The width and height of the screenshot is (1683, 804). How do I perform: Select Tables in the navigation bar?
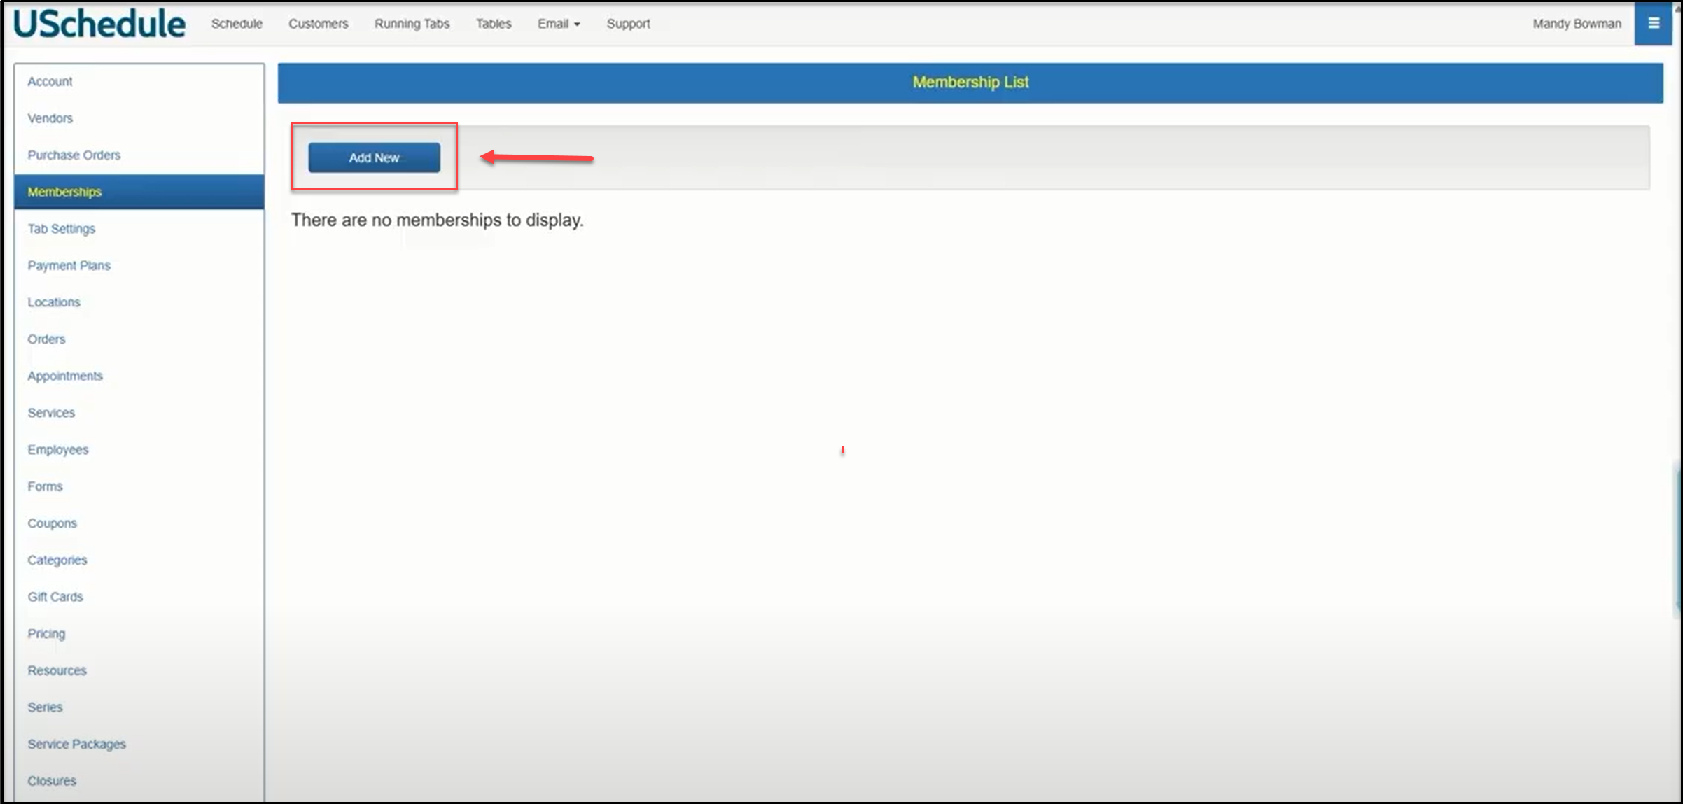click(494, 24)
